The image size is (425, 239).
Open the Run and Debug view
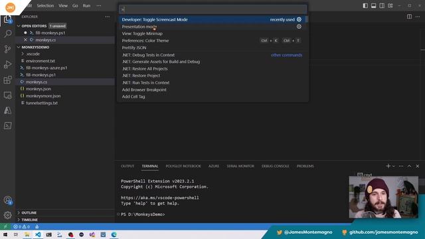(x=7, y=64)
